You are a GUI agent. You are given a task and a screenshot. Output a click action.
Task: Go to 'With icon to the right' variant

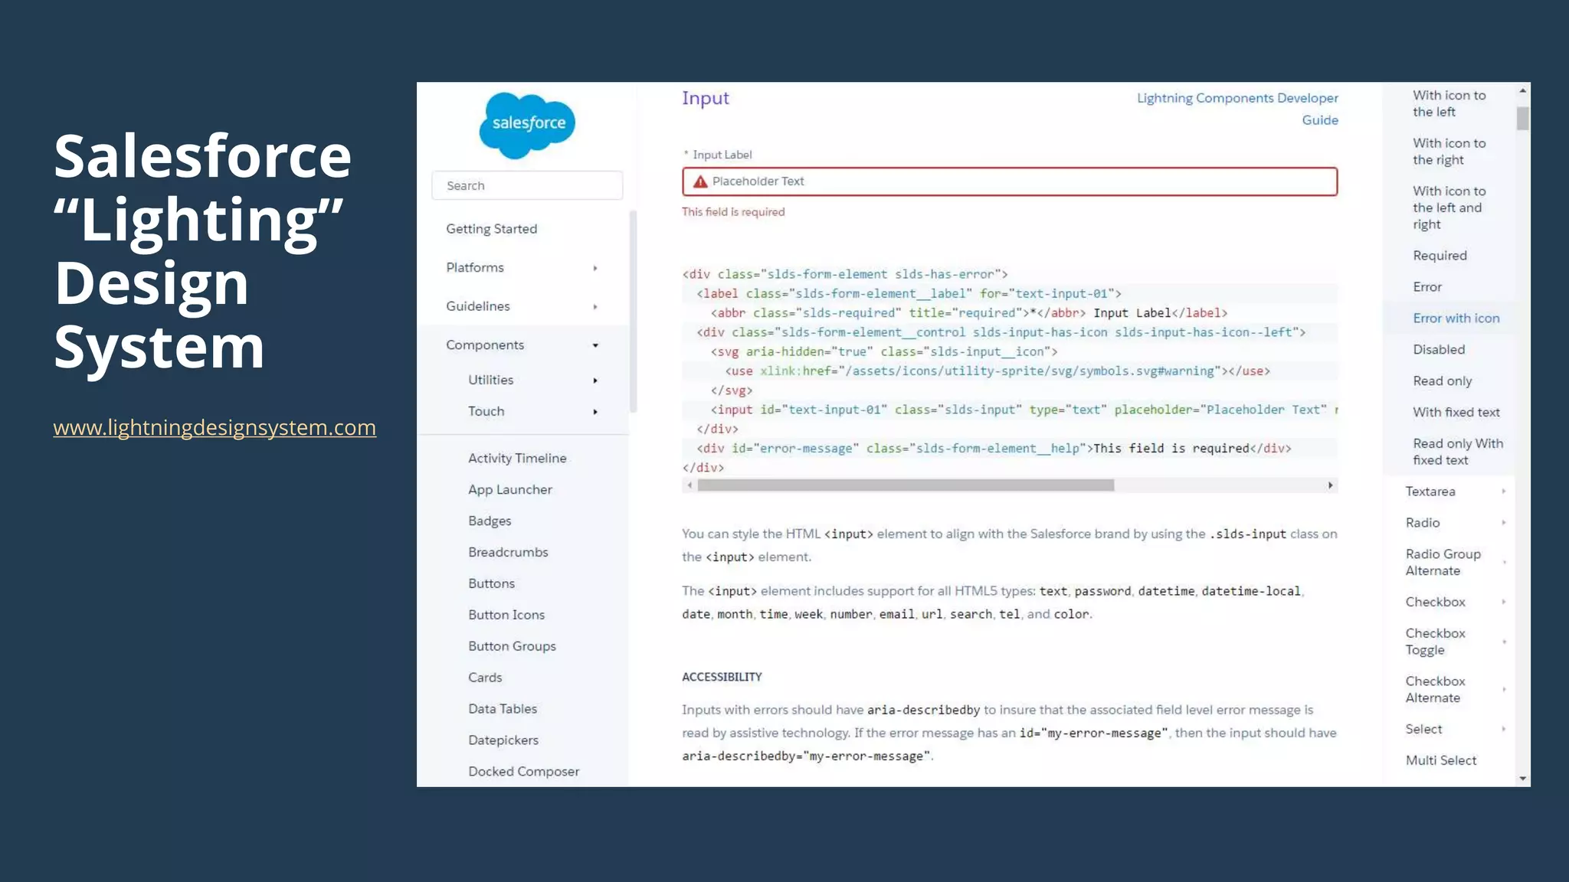tap(1449, 152)
